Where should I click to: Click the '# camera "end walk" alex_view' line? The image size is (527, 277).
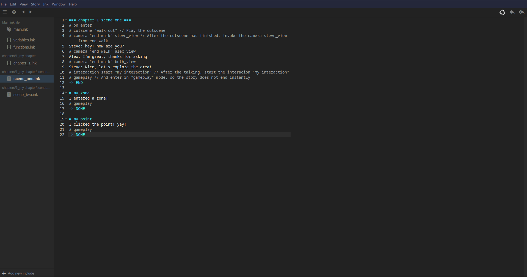point(102,51)
